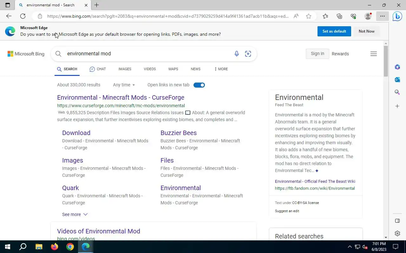This screenshot has width=406, height=253.
Task: Expand See more sublinks
Action: (75, 214)
